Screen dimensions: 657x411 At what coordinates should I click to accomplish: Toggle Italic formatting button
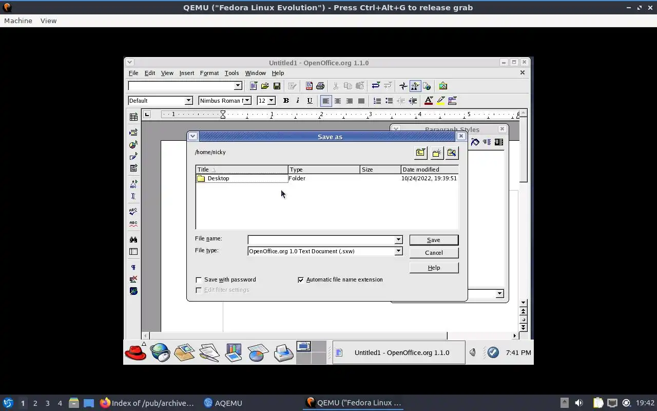pyautogui.click(x=298, y=101)
